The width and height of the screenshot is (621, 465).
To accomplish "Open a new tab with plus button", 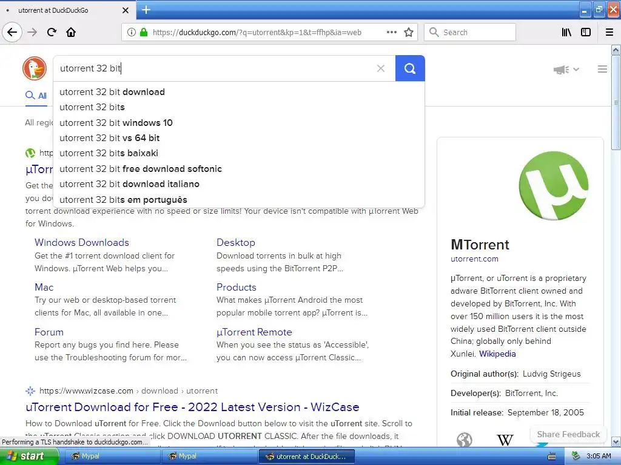I will click(x=146, y=10).
